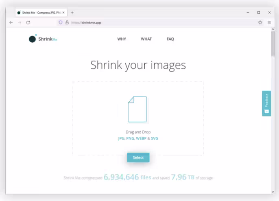Click the vertical scrollbar thumb
Image resolution: width=279 pixels, height=201 pixels.
(272, 44)
